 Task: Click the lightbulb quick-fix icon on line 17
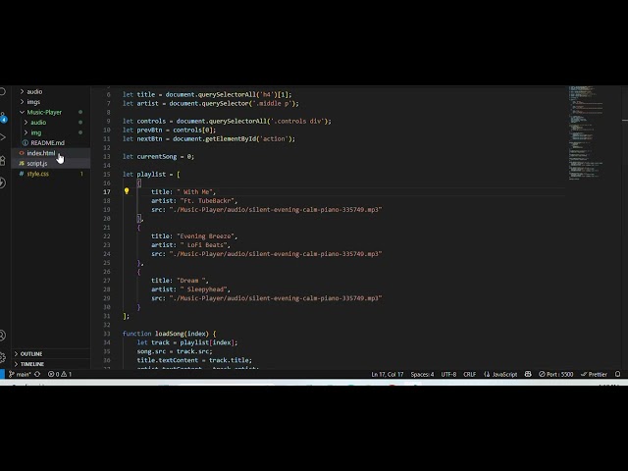point(127,191)
